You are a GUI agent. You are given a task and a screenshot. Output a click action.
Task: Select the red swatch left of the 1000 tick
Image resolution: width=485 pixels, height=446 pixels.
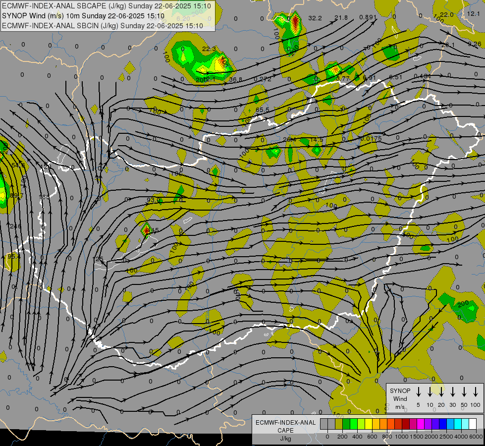pos(398,424)
